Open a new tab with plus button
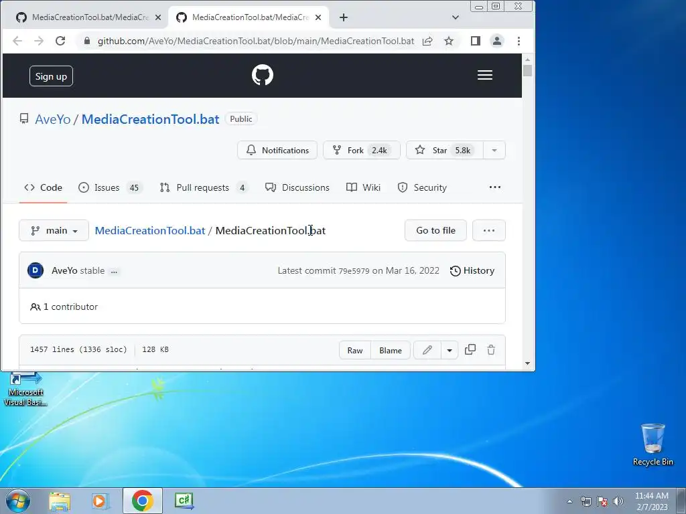The width and height of the screenshot is (686, 514). (344, 17)
